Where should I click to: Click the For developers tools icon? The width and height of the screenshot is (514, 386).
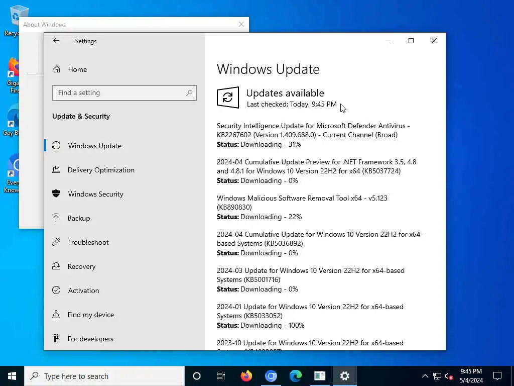56,338
